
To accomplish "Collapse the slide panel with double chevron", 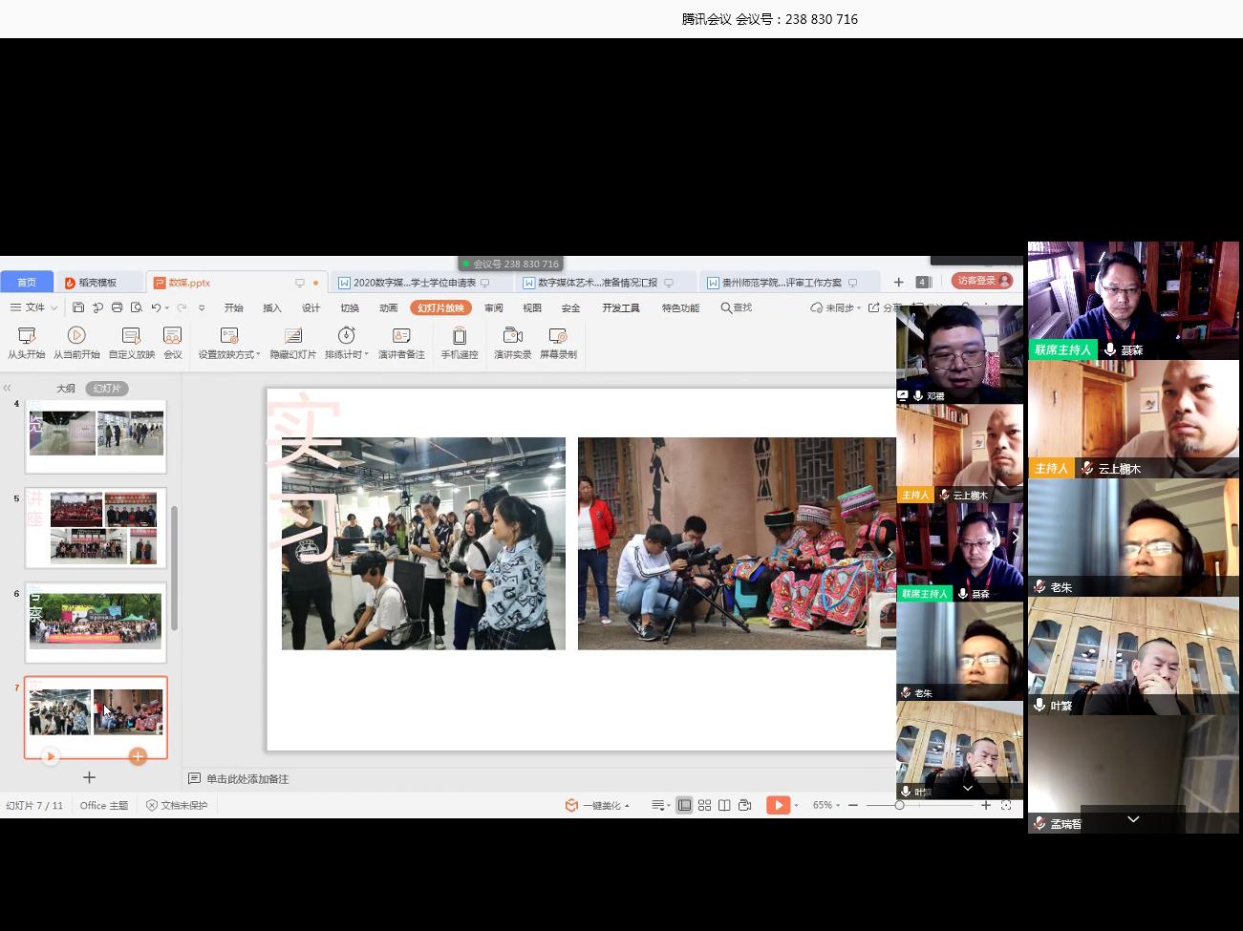I will [8, 388].
